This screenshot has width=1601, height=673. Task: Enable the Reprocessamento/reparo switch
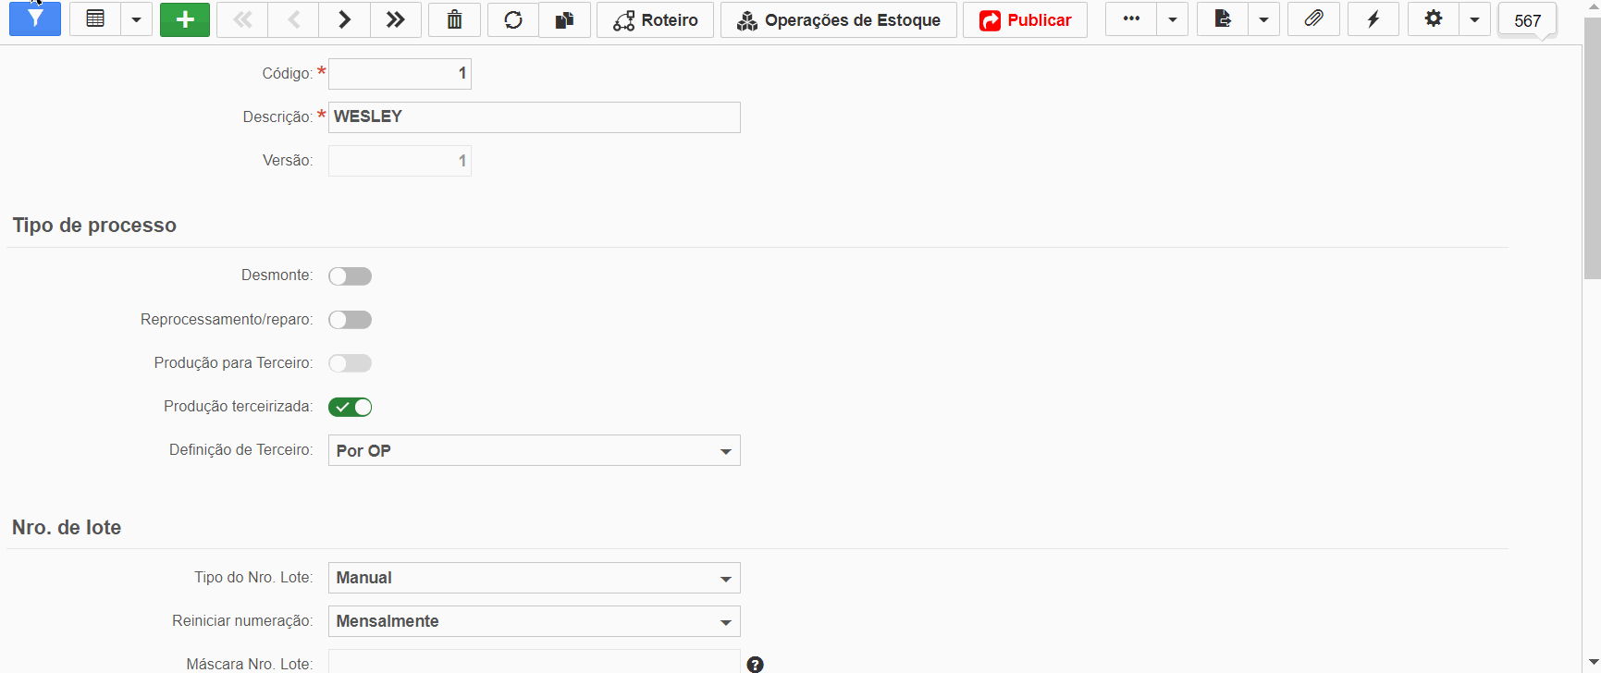click(351, 320)
